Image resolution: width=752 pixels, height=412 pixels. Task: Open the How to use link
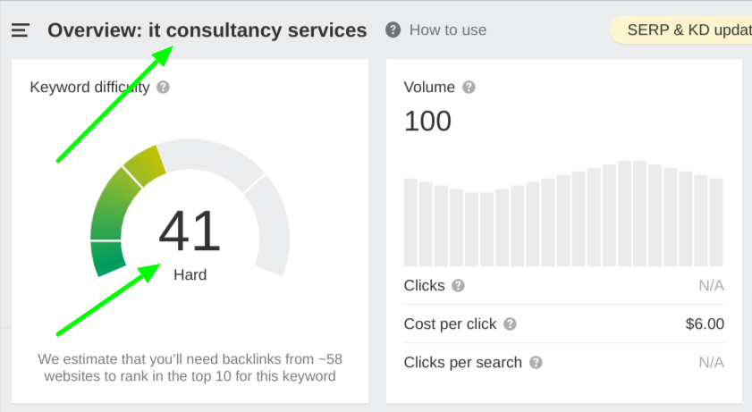click(x=447, y=30)
